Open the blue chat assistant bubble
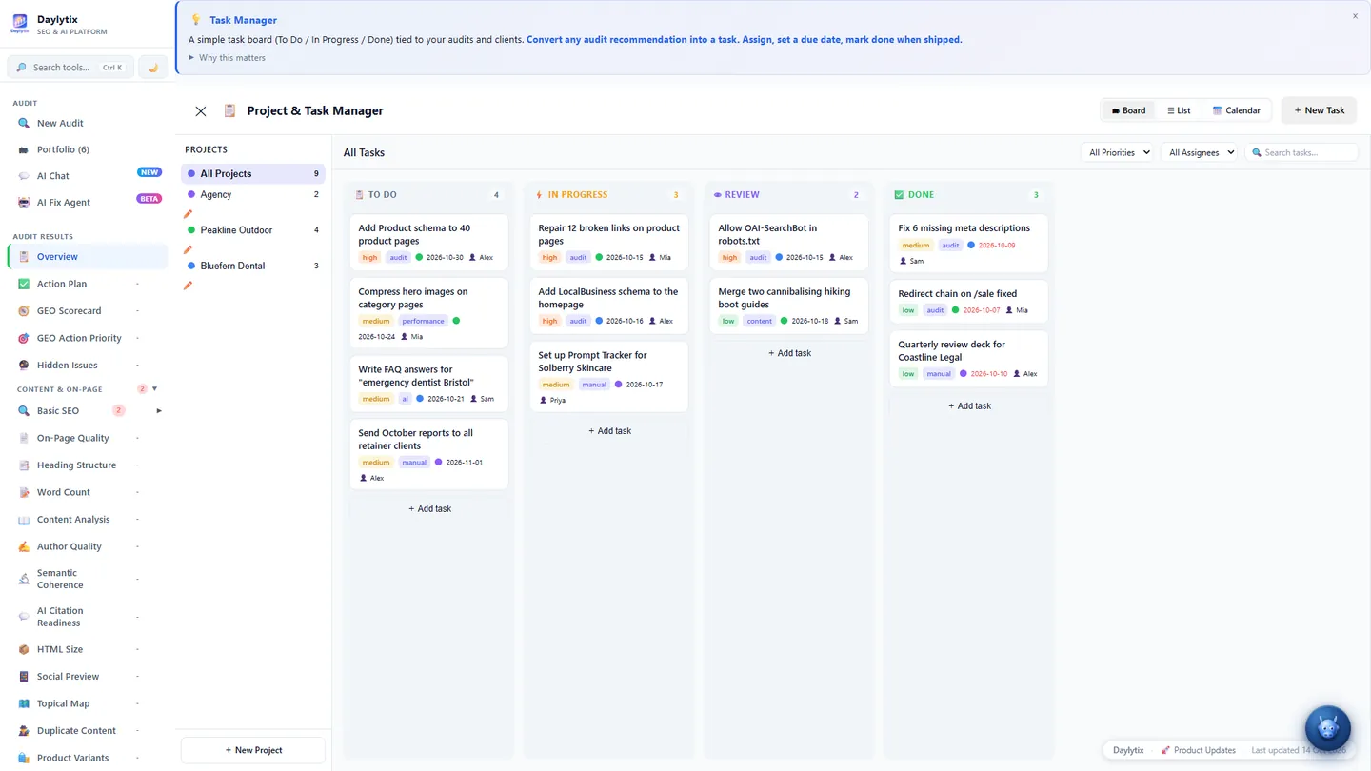1371x771 pixels. [1327, 728]
